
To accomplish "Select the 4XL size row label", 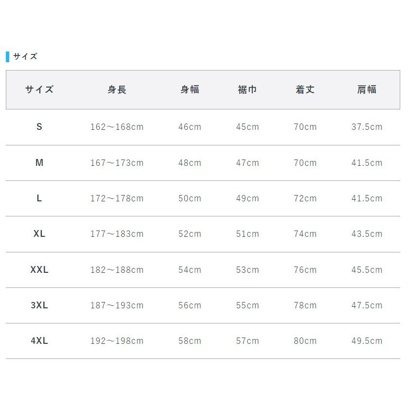I will click(39, 340).
